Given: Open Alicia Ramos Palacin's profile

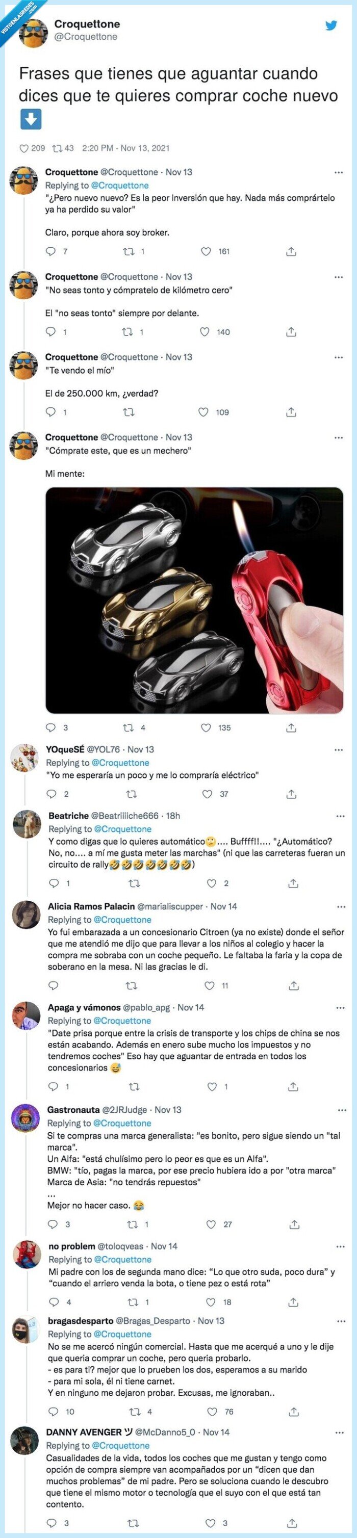Looking at the screenshot, I should (x=91, y=906).
